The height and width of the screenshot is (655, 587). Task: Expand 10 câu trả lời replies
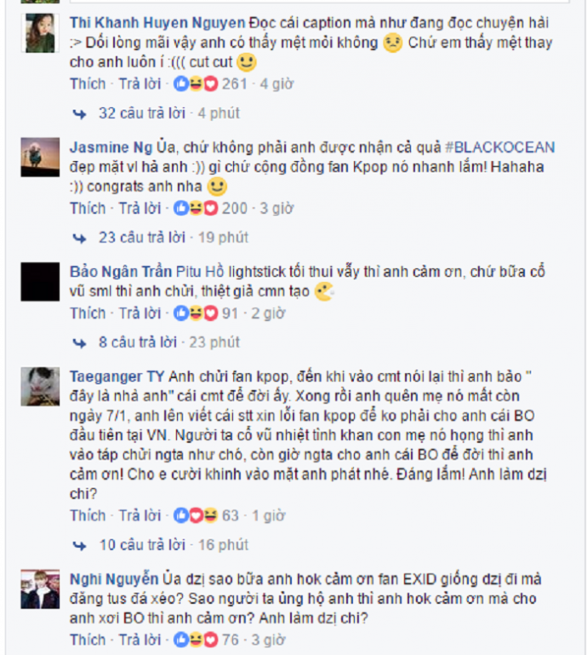(142, 545)
